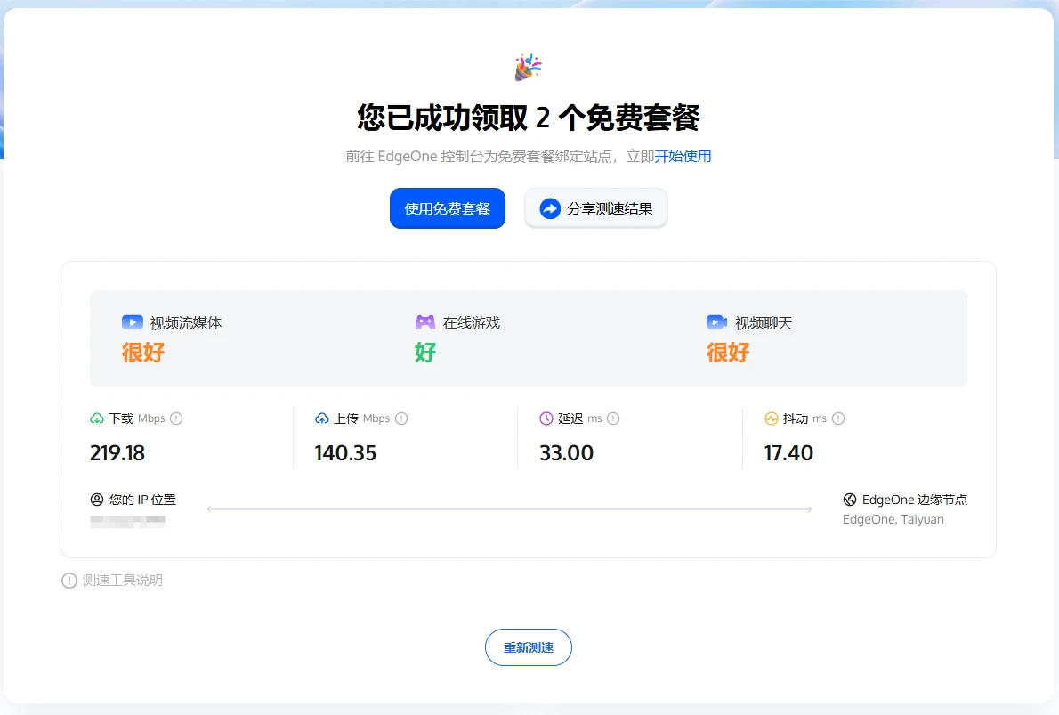Click the 分享测速结果 share button
1059x715 pixels.
(595, 208)
